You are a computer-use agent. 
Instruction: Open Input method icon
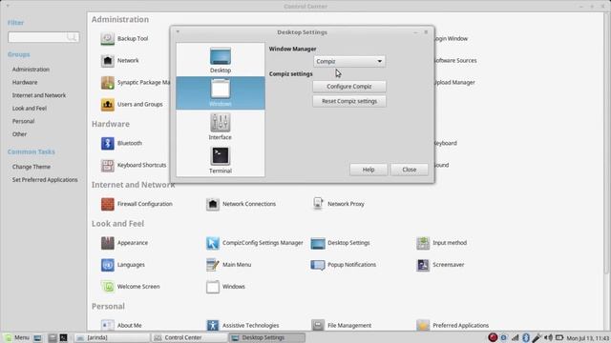tap(423, 243)
